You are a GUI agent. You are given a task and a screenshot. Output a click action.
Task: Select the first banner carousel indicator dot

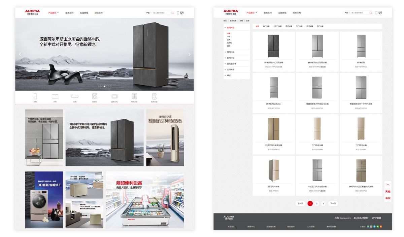click(x=99, y=86)
